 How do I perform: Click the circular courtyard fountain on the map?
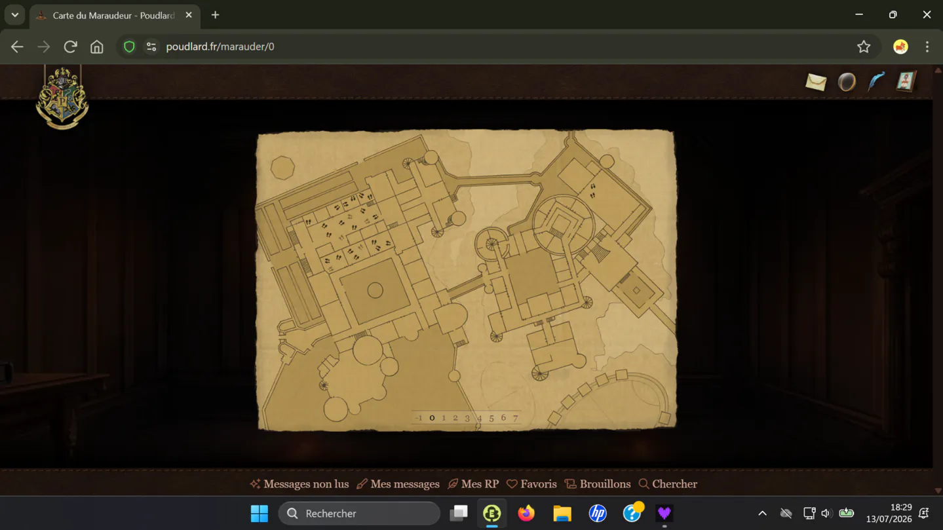(375, 290)
